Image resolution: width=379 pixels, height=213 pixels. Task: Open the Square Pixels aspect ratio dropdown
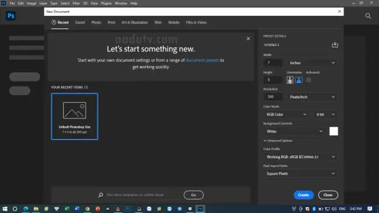pyautogui.click(x=300, y=173)
